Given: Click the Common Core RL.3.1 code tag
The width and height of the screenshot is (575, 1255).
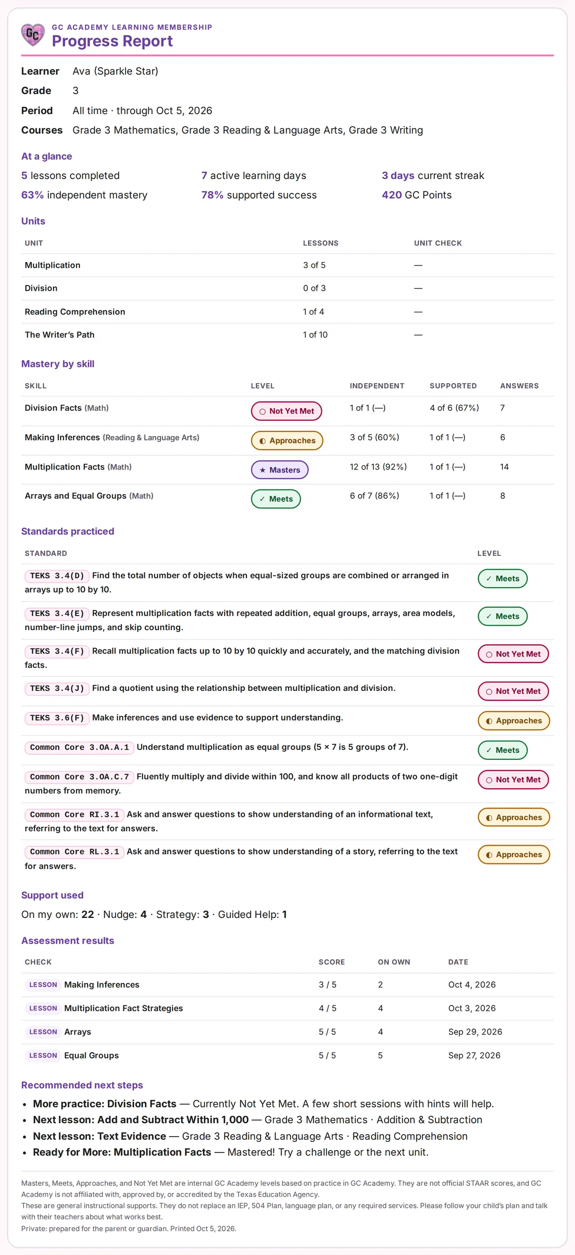Looking at the screenshot, I should coord(74,851).
